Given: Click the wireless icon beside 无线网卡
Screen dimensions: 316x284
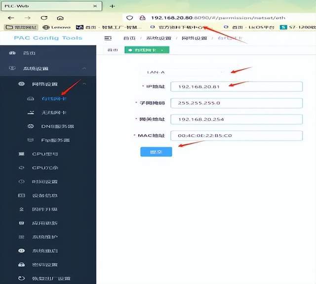Looking at the screenshot, I should coord(31,113).
